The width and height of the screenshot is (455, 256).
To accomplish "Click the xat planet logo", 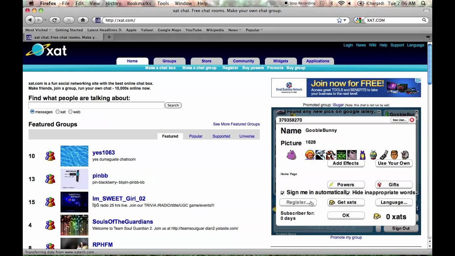I will click(46, 50).
